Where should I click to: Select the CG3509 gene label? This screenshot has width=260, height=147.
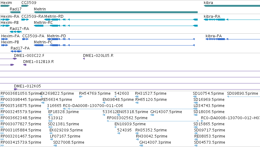pyautogui.click(x=29, y=3)
